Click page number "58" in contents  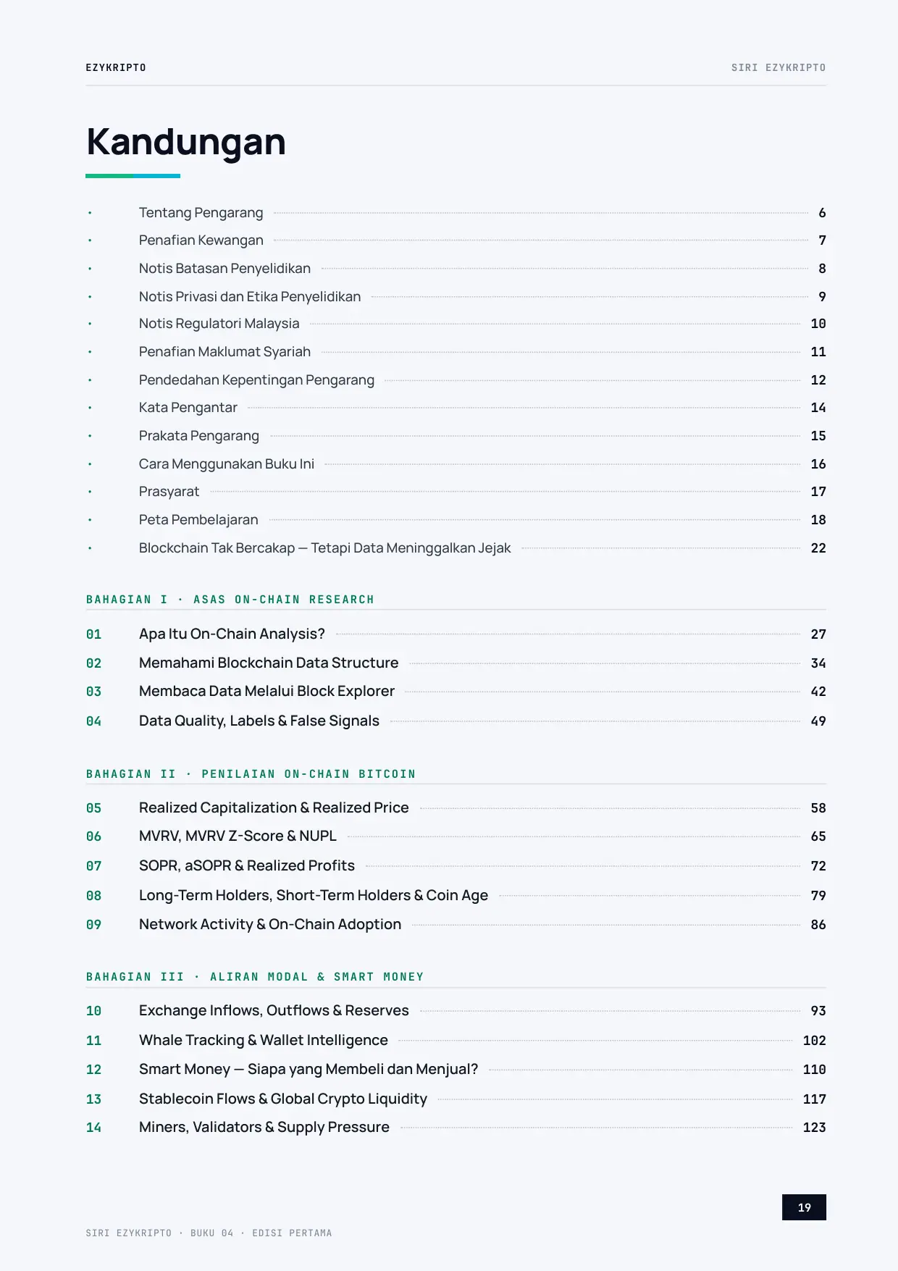(818, 808)
